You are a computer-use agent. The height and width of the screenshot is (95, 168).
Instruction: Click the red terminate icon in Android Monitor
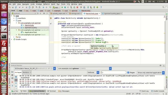click(x=12, y=82)
